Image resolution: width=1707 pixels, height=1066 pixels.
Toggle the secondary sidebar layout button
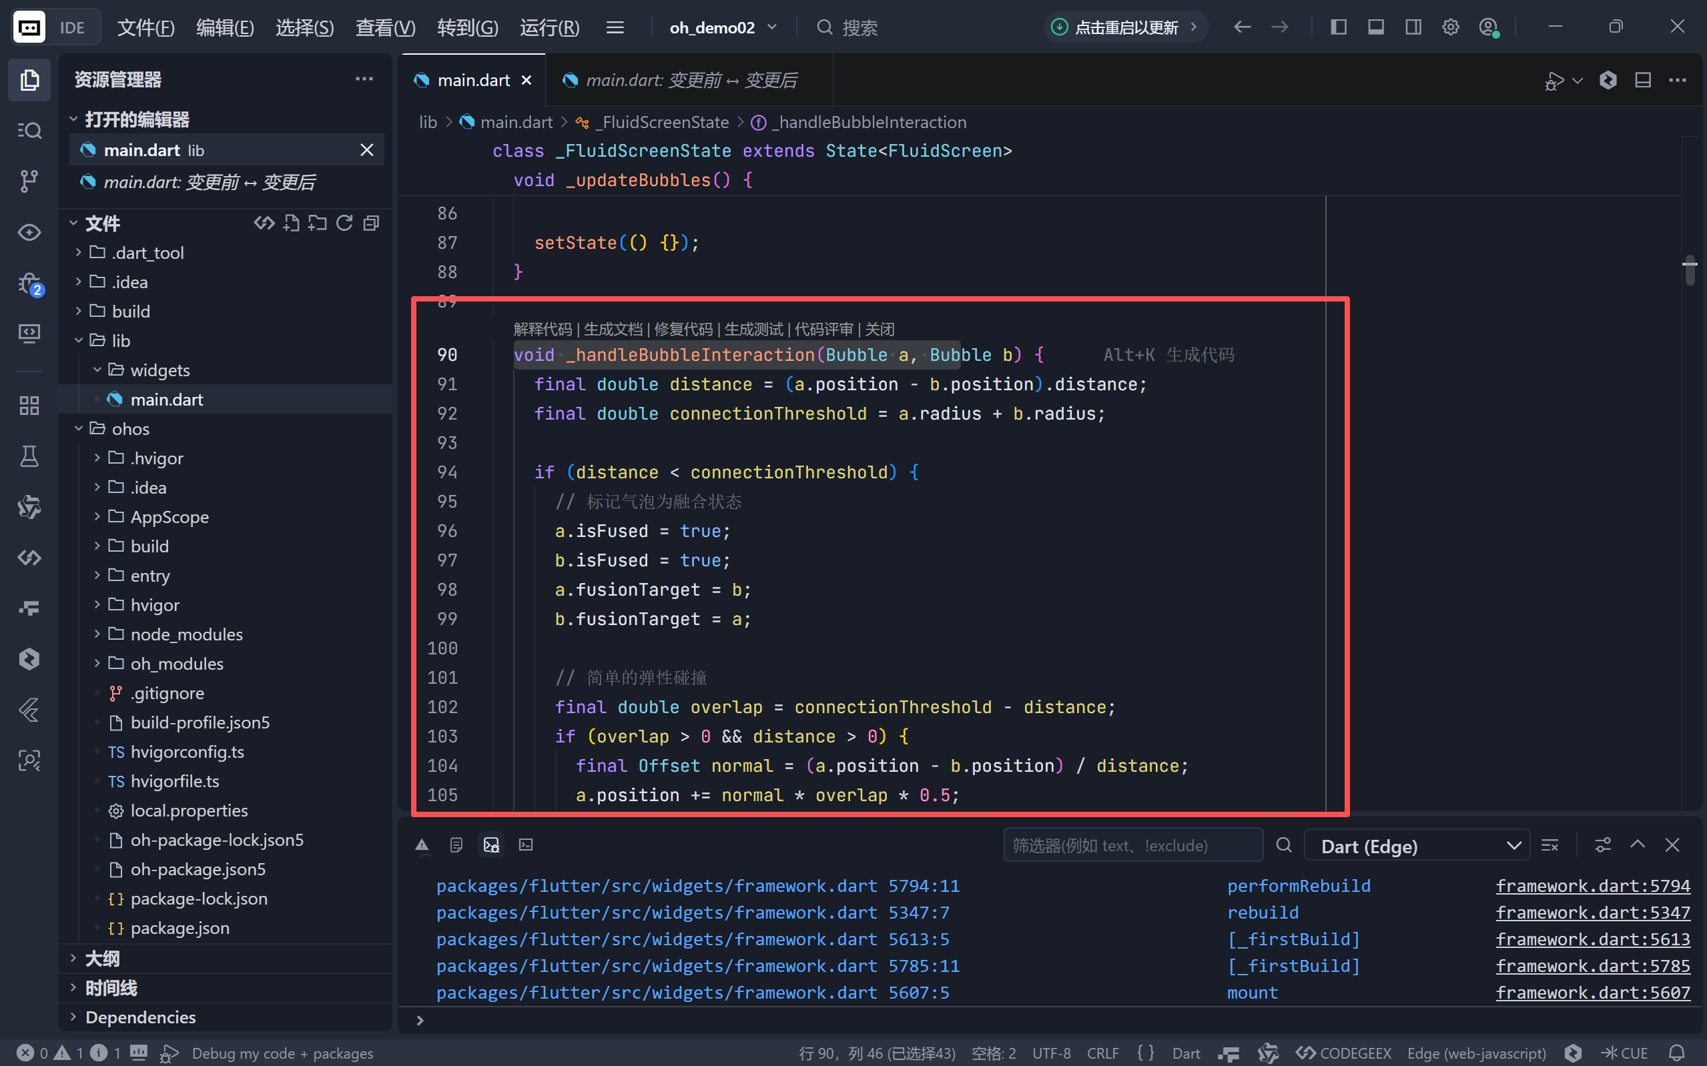(x=1413, y=27)
